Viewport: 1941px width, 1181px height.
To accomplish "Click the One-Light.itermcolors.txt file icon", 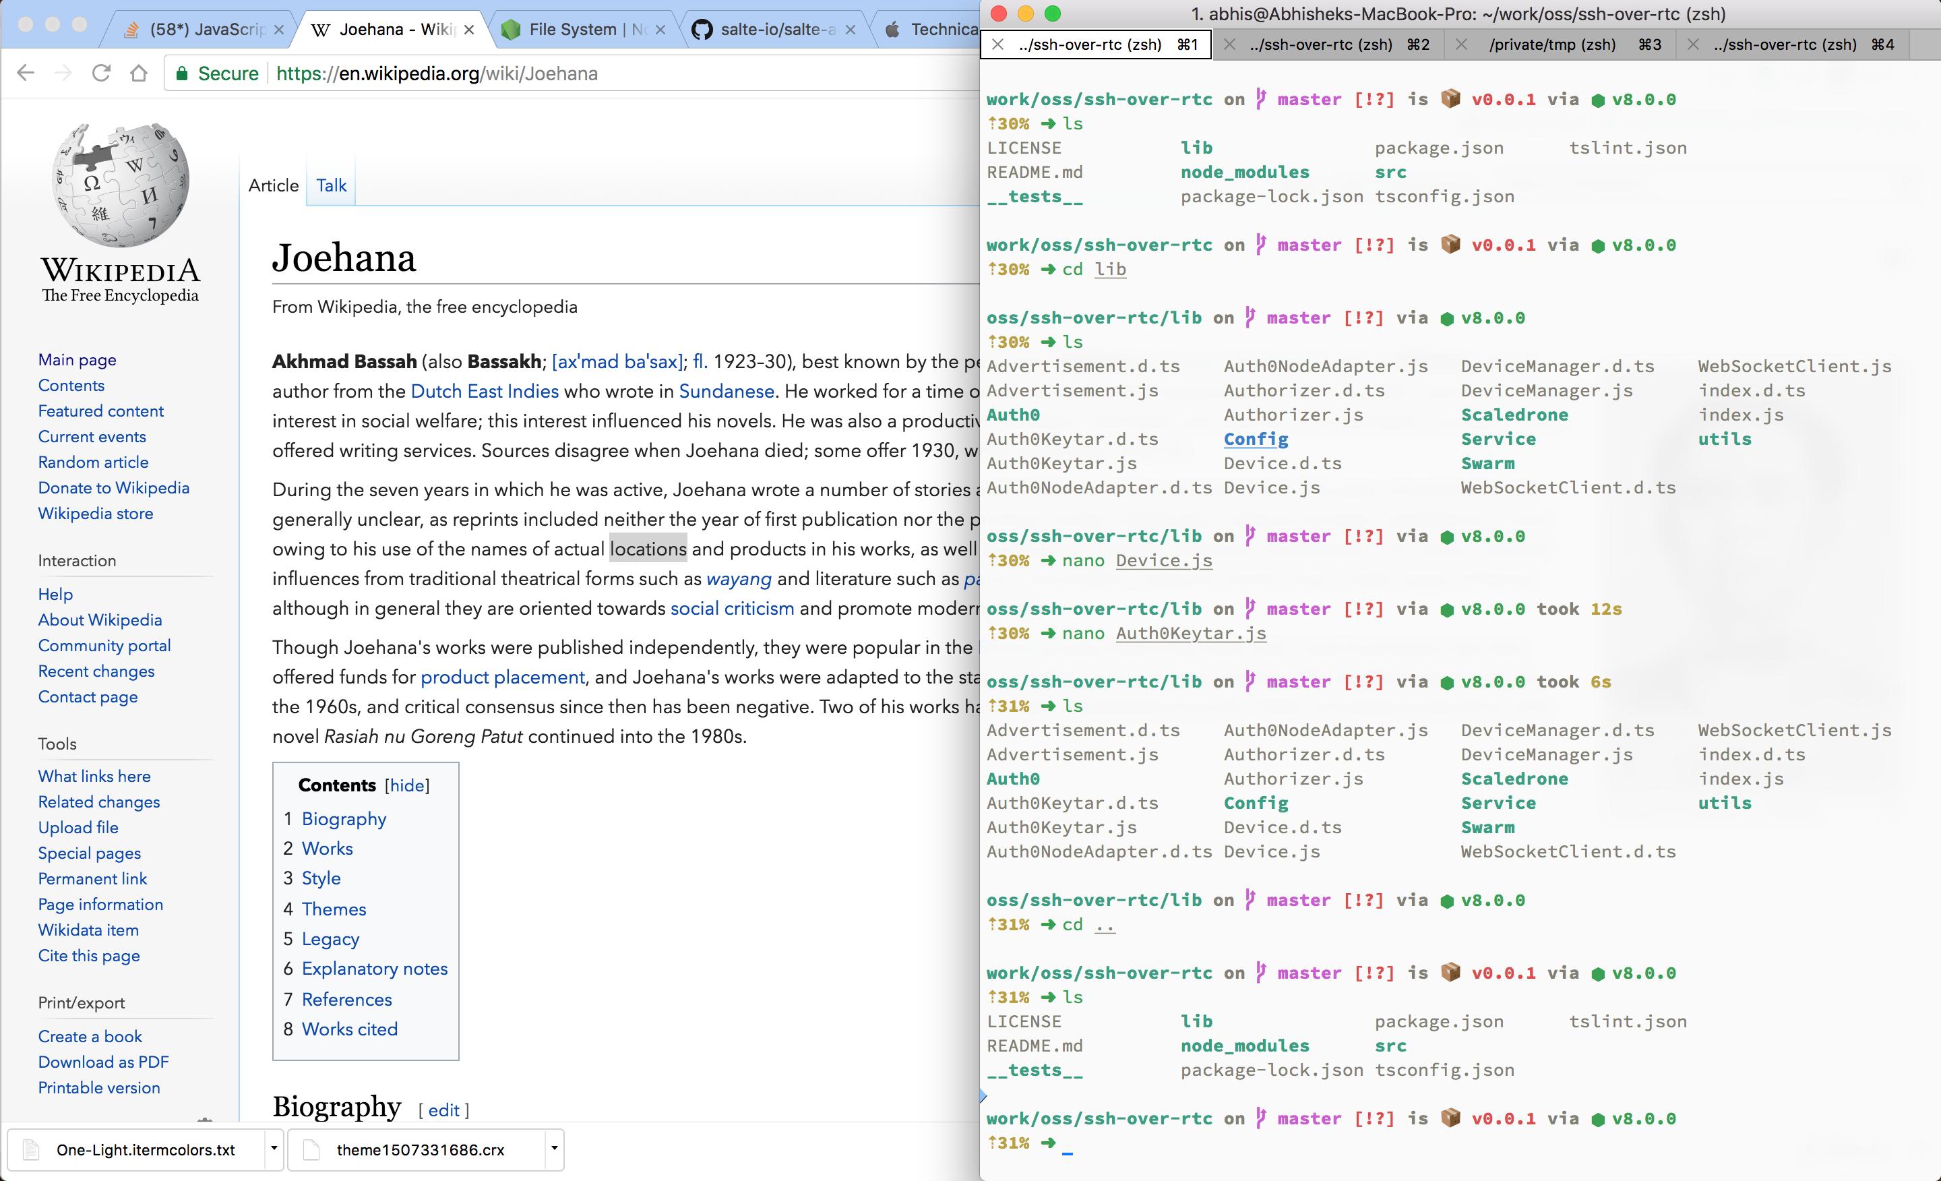I will [x=31, y=1149].
